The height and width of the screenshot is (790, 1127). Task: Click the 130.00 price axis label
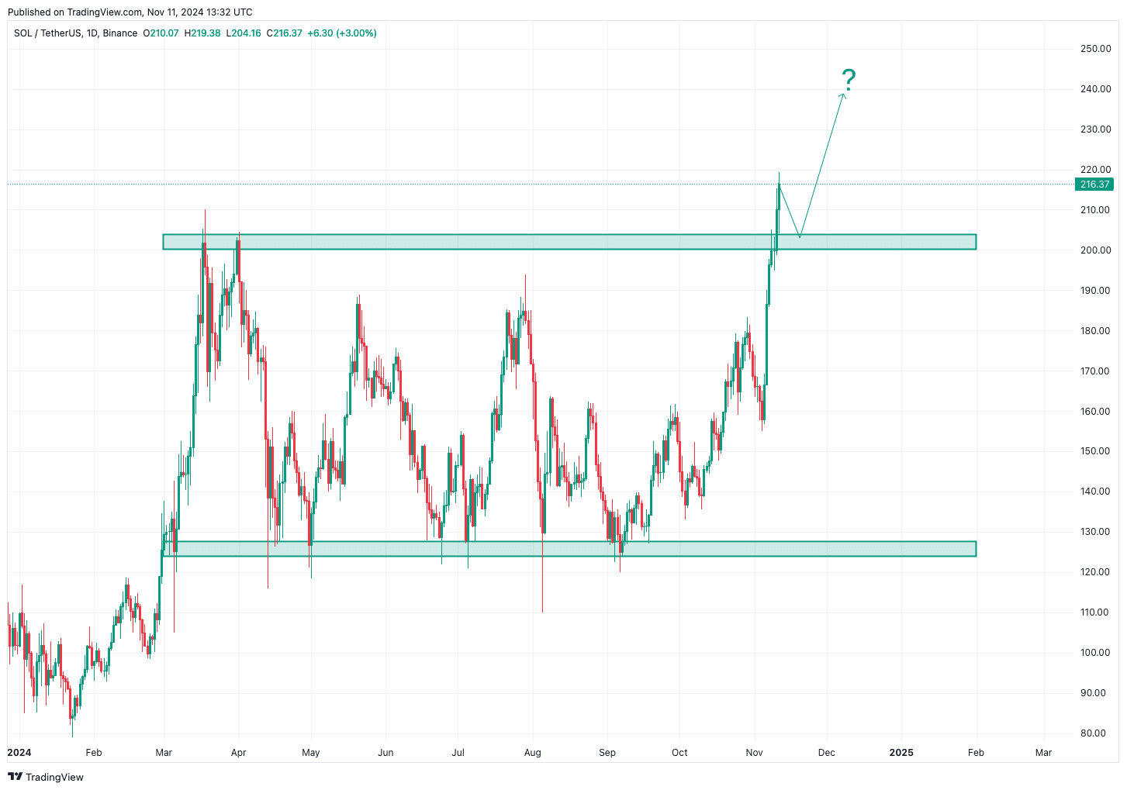coord(1095,532)
